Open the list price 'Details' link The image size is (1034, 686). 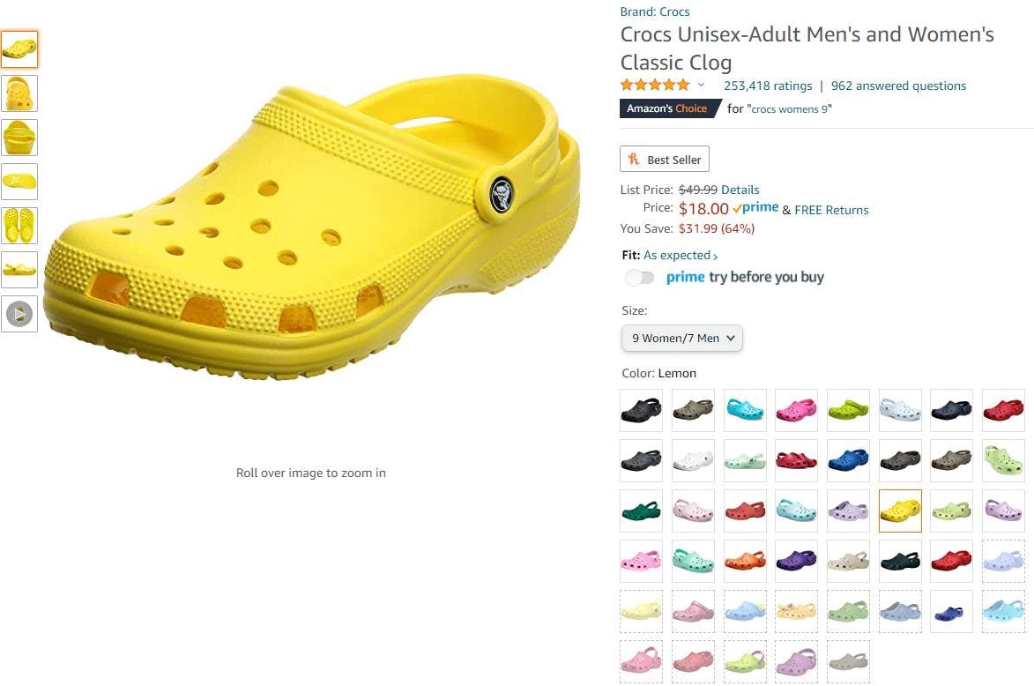(x=740, y=190)
